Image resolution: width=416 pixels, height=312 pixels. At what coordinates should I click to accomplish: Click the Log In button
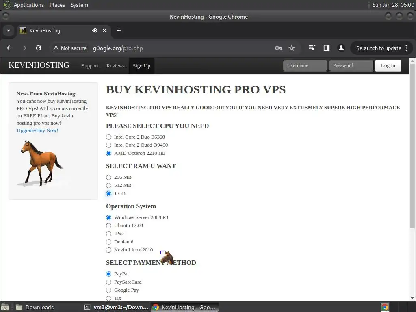coord(388,65)
